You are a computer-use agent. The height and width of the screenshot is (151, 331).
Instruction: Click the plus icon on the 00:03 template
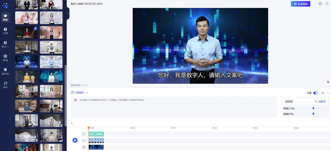point(35,28)
